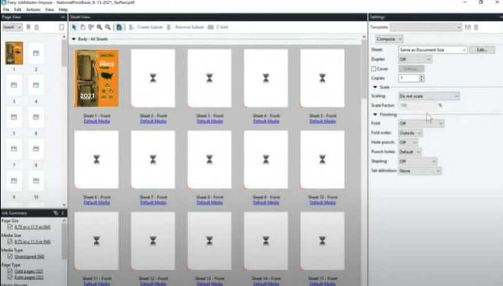
Task: Enable the Cover checkbox
Action: [x=374, y=69]
